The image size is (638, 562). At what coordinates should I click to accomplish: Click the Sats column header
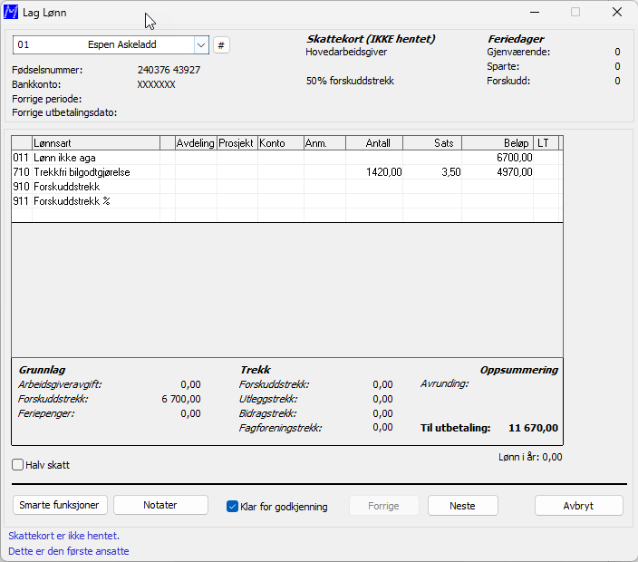coord(432,143)
